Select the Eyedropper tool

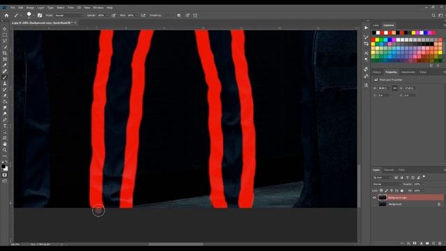(x=5, y=65)
